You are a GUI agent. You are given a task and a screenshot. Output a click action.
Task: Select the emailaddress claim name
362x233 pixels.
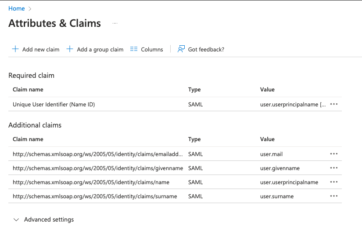[98, 154]
